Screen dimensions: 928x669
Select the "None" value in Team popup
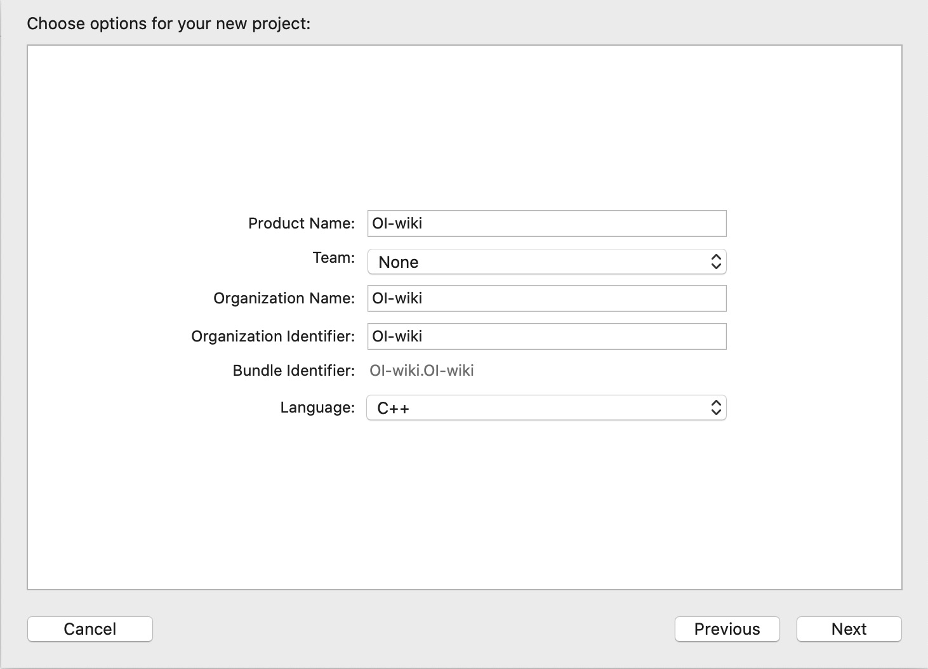tap(399, 263)
